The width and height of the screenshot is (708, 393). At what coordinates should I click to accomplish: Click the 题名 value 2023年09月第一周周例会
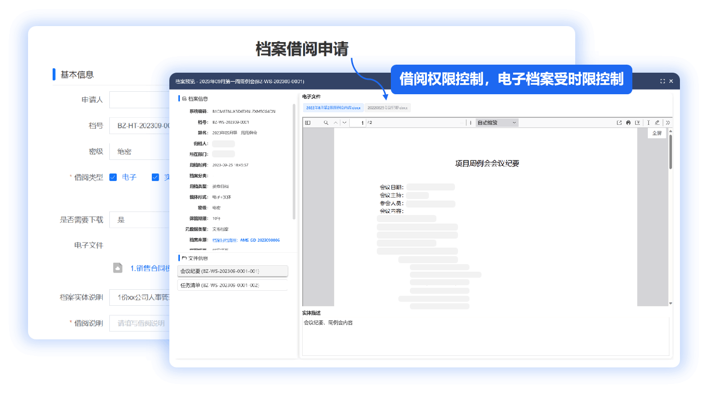coord(235,133)
